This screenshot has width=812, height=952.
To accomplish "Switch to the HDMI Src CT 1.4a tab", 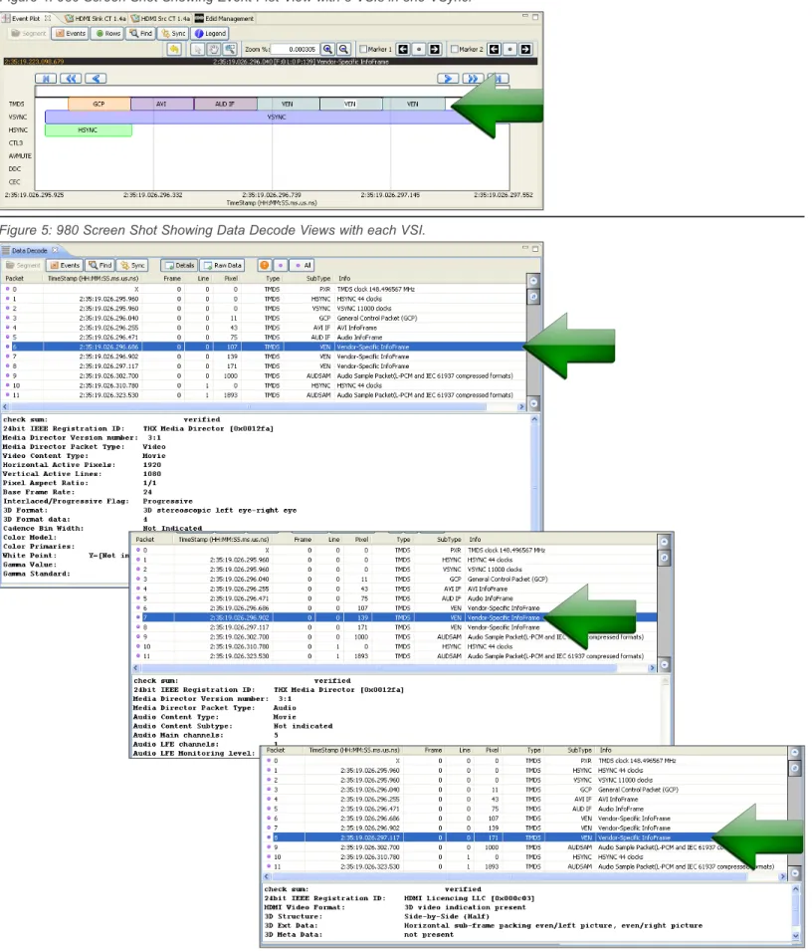I will click(x=161, y=19).
